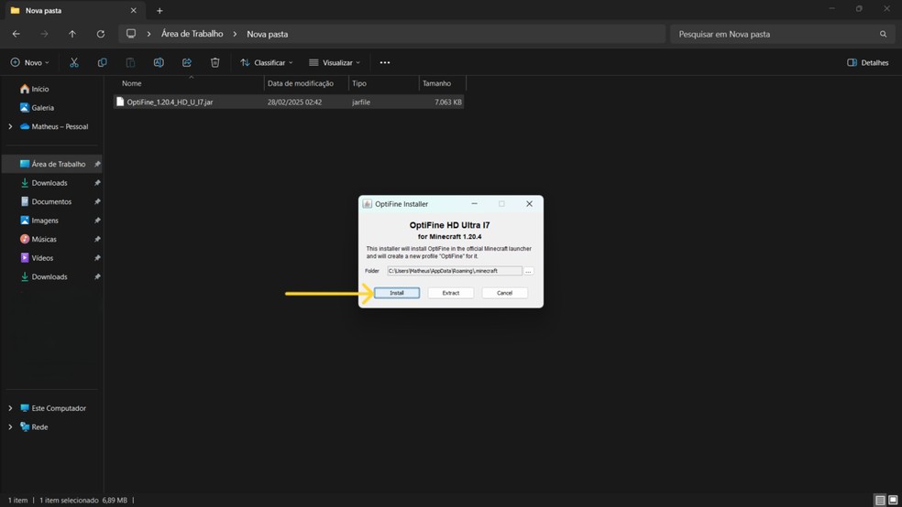The height and width of the screenshot is (507, 902).
Task: Open the Classificar sort dropdown
Action: click(267, 62)
